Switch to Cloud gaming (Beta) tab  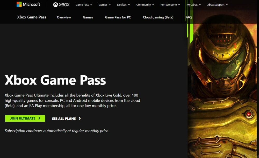coord(158,17)
